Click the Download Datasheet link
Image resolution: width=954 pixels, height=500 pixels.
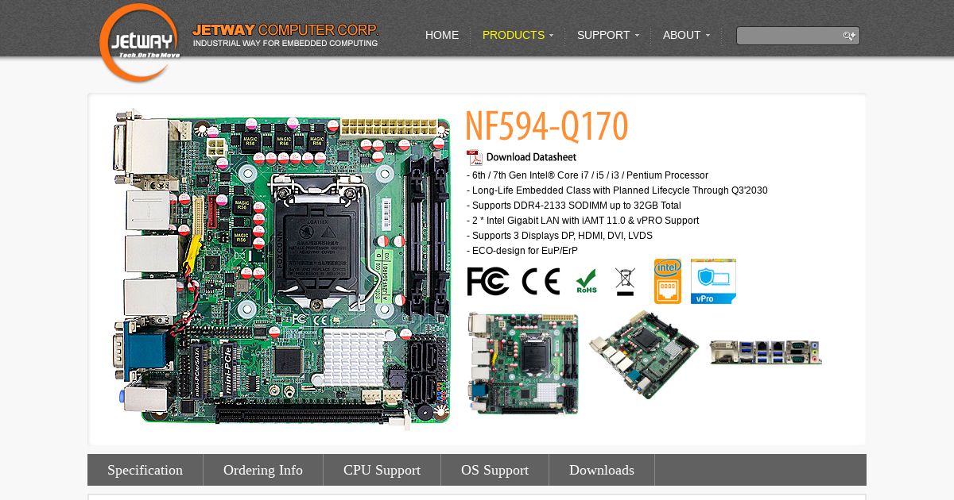[x=531, y=157]
